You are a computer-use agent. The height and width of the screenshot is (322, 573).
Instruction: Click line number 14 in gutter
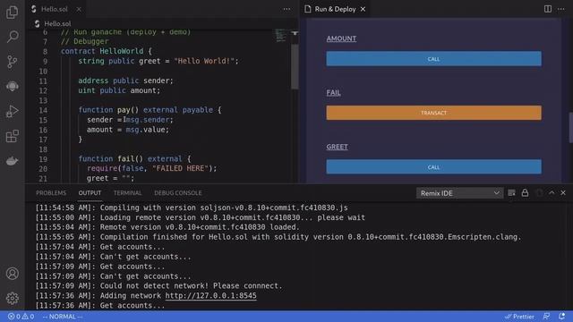(x=43, y=110)
